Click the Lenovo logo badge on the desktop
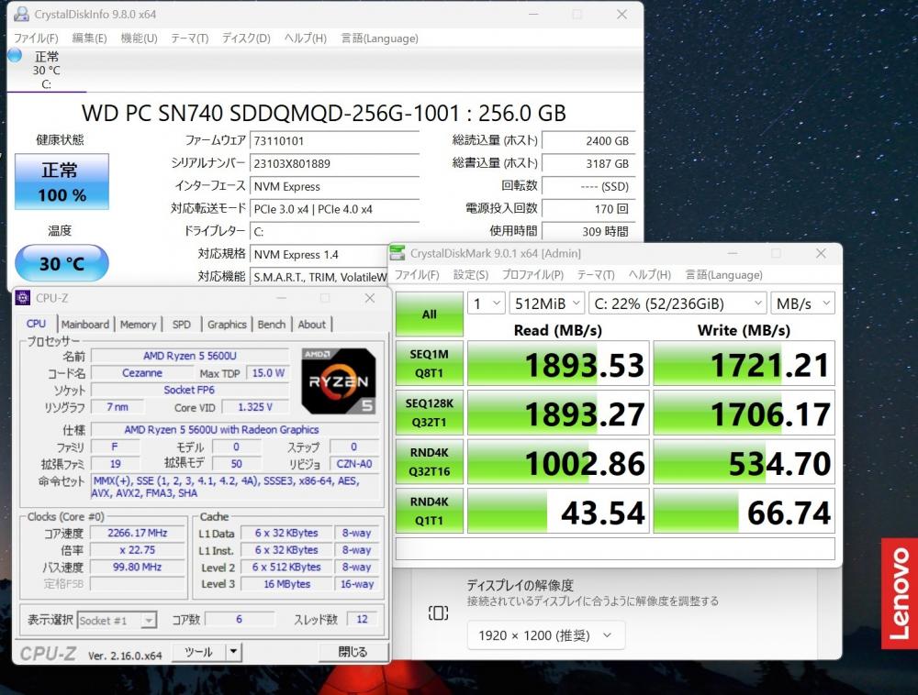This screenshot has width=918, height=695. point(900,593)
